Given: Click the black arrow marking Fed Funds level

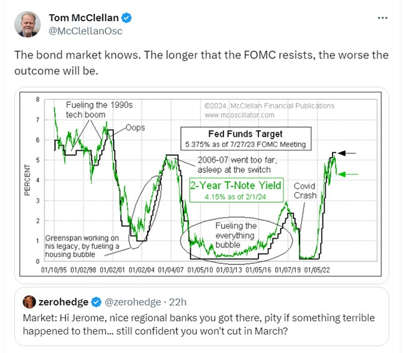Looking at the screenshot, I should click(x=346, y=153).
